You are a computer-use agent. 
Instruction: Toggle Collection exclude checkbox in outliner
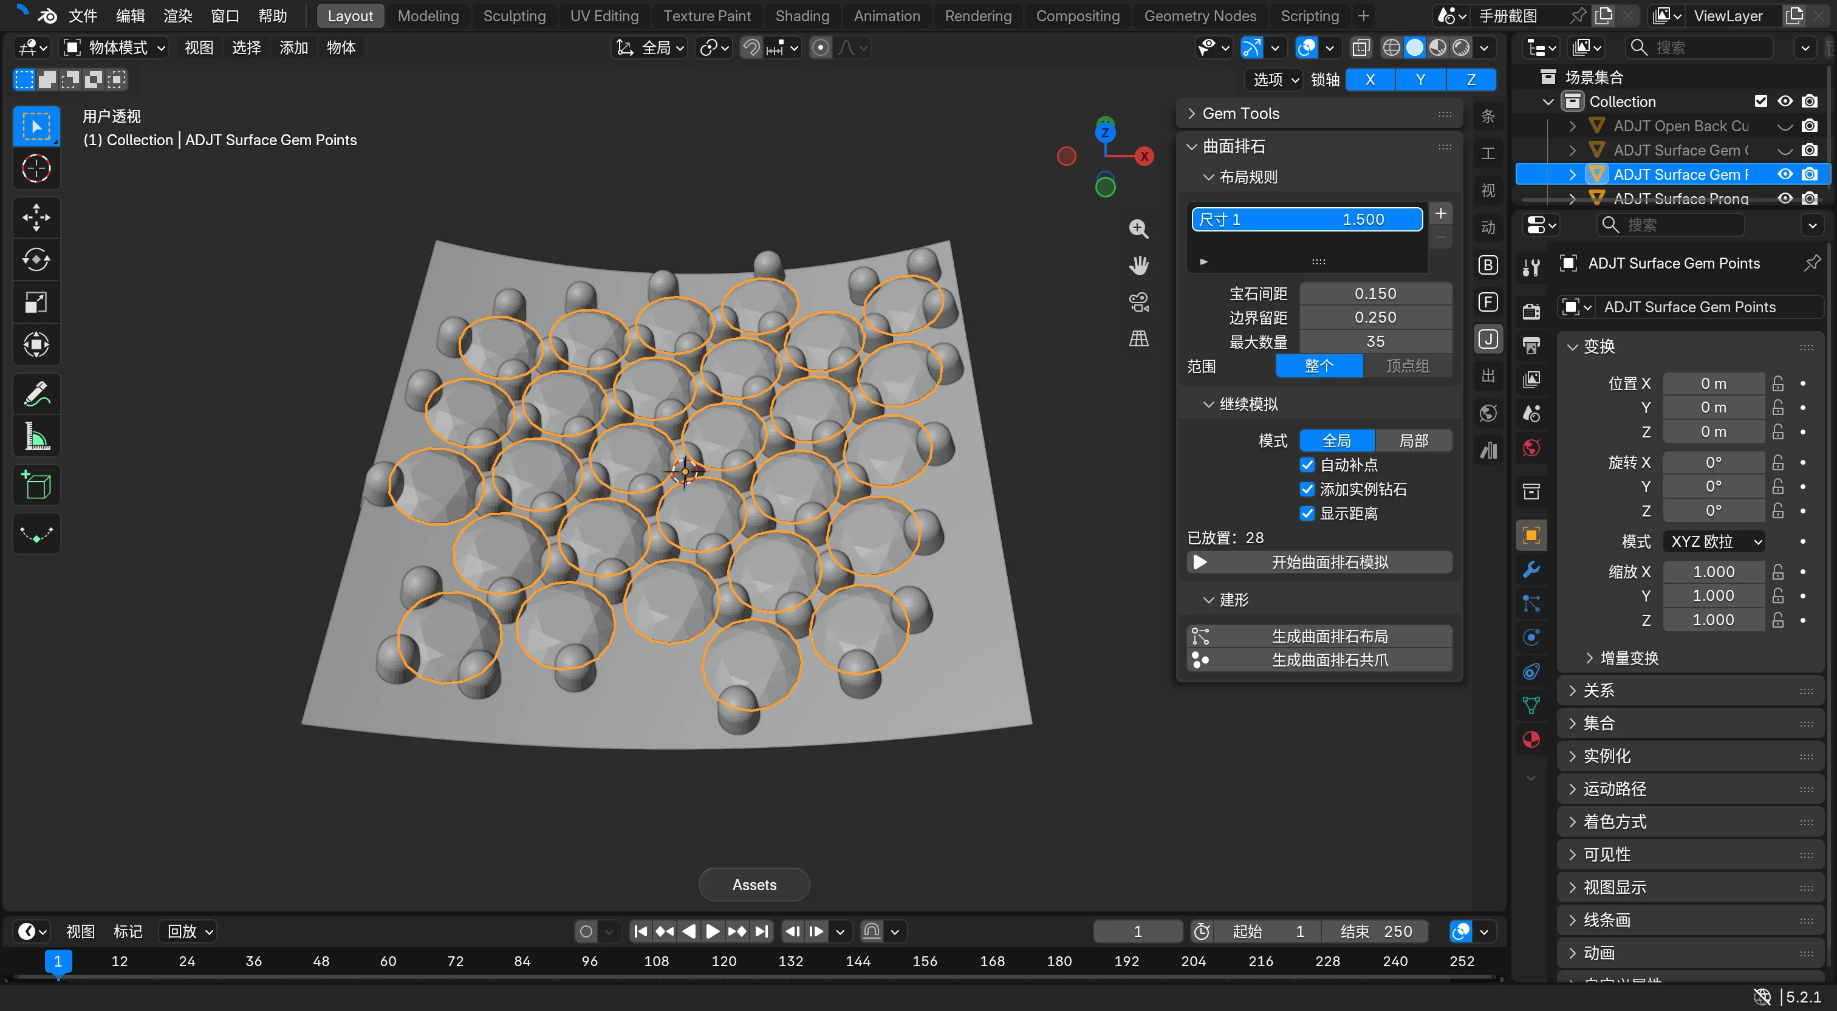click(1760, 101)
